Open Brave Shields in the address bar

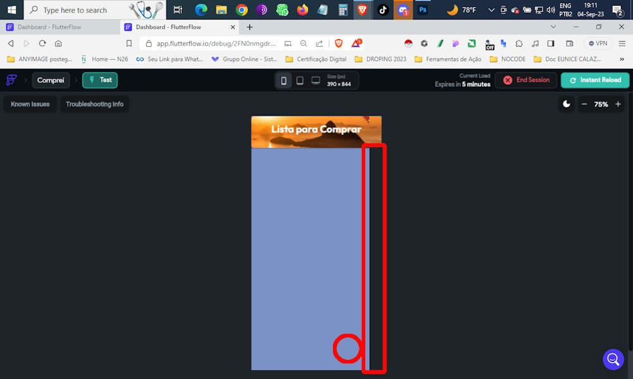(339, 44)
